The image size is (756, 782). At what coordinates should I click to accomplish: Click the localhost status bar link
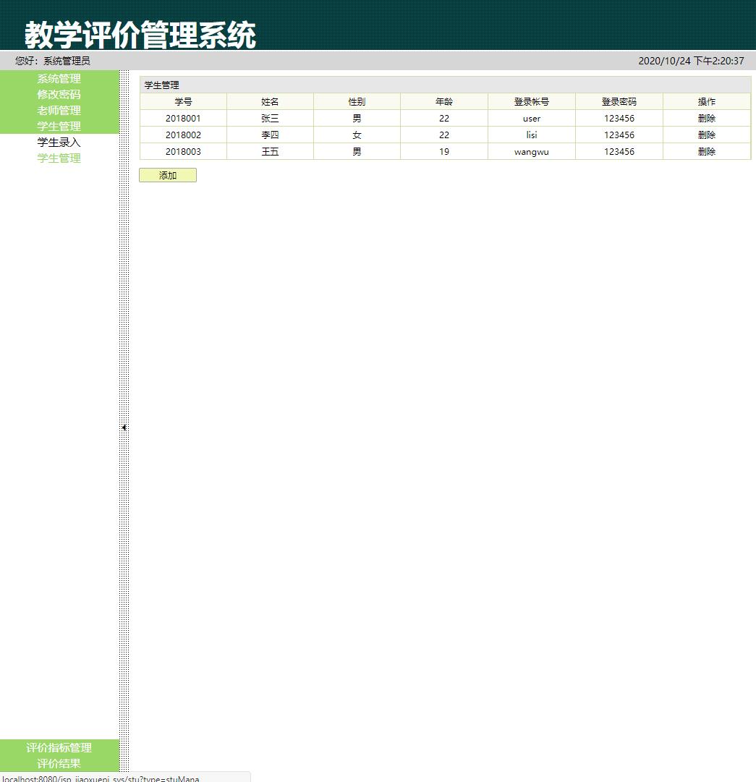point(101,779)
